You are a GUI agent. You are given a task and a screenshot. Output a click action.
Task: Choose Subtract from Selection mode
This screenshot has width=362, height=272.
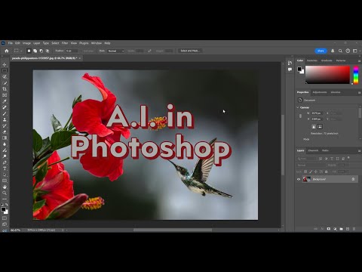41,51
